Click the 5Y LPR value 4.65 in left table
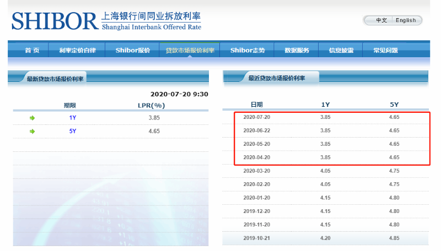The width and height of the screenshot is (441, 251). 154,131
